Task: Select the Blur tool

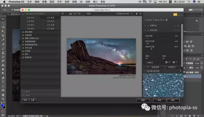Action: point(3,69)
